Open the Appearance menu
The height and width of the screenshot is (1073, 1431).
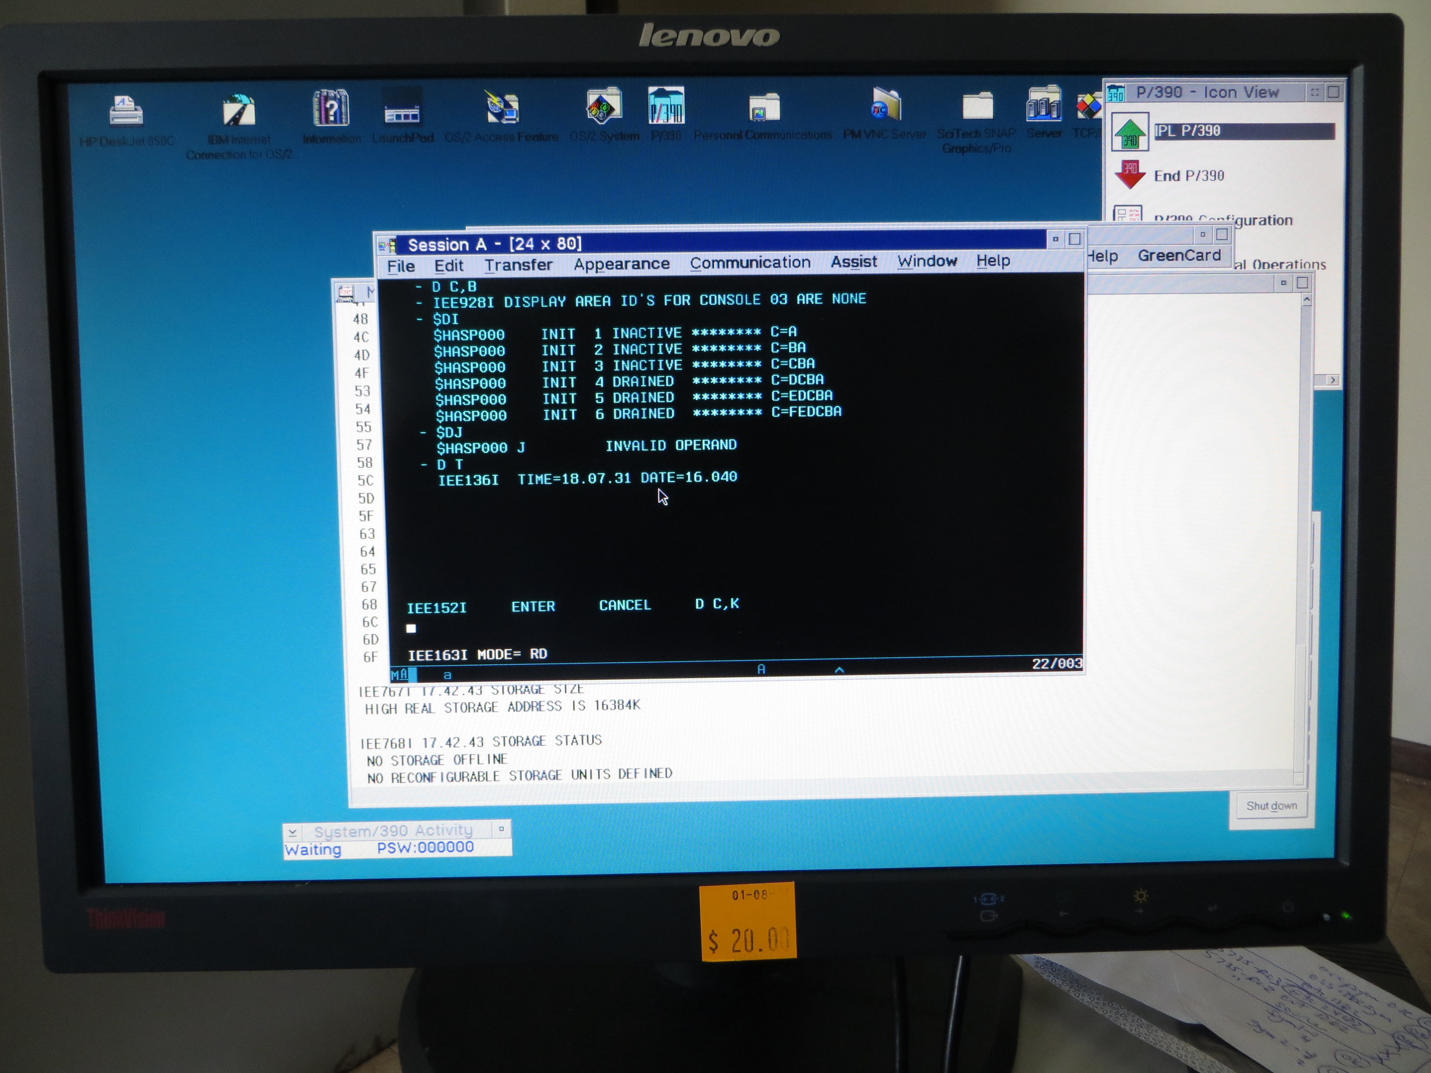(621, 264)
